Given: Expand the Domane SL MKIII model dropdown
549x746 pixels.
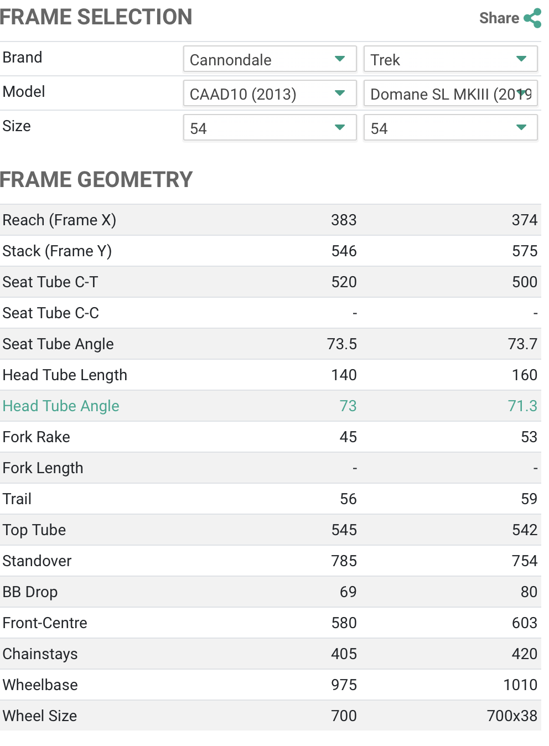Looking at the screenshot, I should (x=450, y=94).
